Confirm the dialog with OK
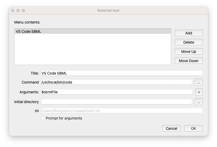Viewport: 217px width, 147px height. pyautogui.click(x=193, y=128)
